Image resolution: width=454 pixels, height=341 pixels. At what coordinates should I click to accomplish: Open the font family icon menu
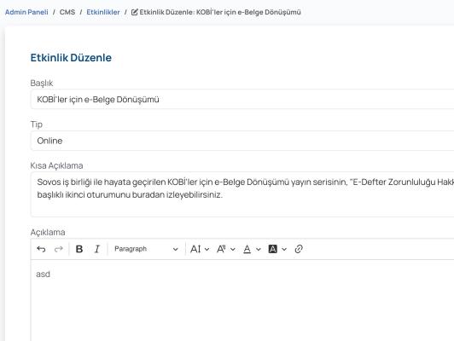pos(221,249)
